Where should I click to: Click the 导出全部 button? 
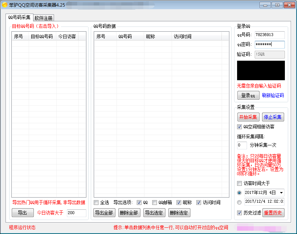tap(104, 213)
